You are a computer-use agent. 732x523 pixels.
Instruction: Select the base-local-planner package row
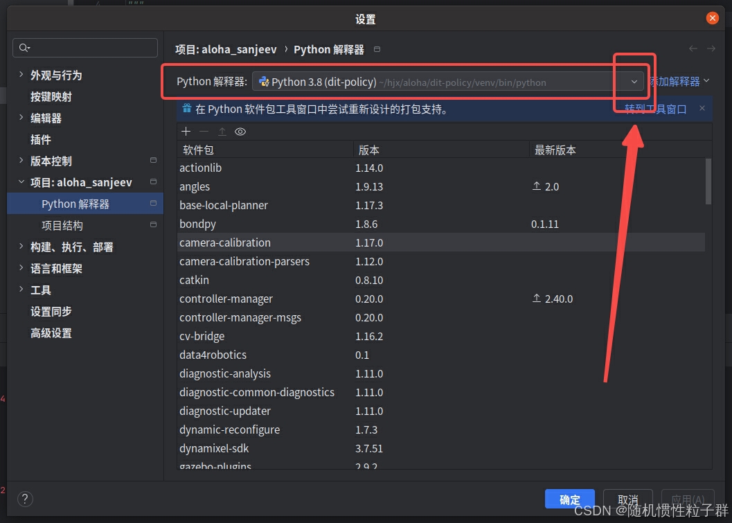click(440, 205)
